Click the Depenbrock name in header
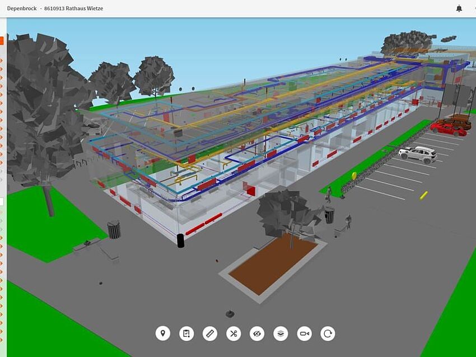Image resolution: width=476 pixels, height=357 pixels. [22, 8]
